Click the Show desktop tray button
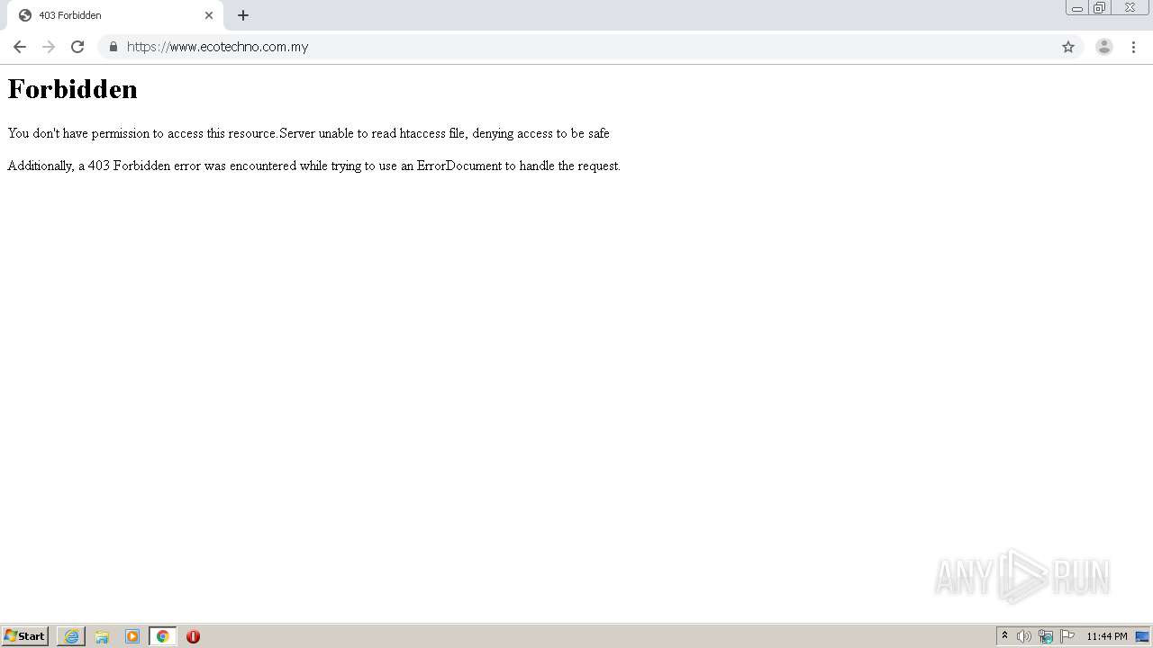1153x648 pixels. pyautogui.click(x=1142, y=636)
